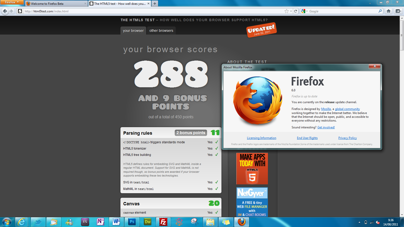
Task: Open Windows Live Mail from taskbar
Action: pyautogui.click(x=54, y=222)
